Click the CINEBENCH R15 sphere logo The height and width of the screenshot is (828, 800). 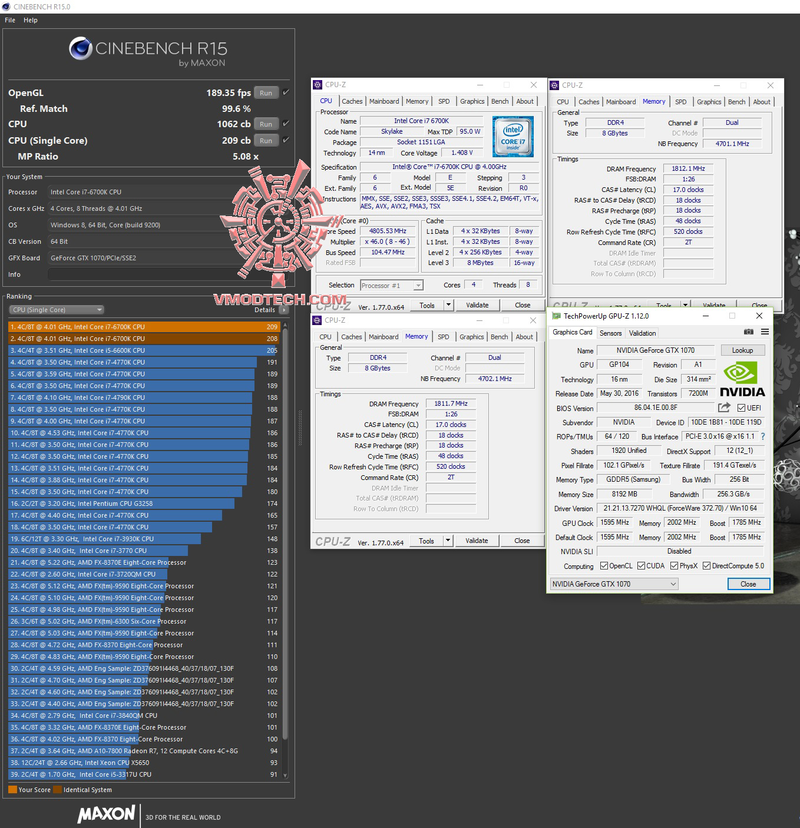click(81, 49)
